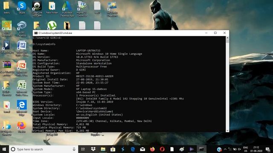Open the Skype desktop shortcut
The image size is (273, 153).
22,7
